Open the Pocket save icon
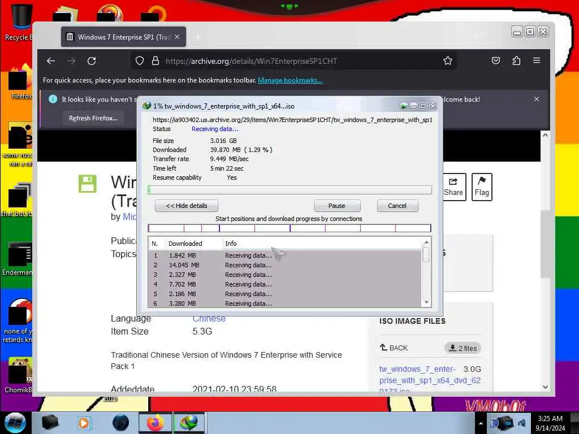This screenshot has height=434, width=579. coord(496,60)
